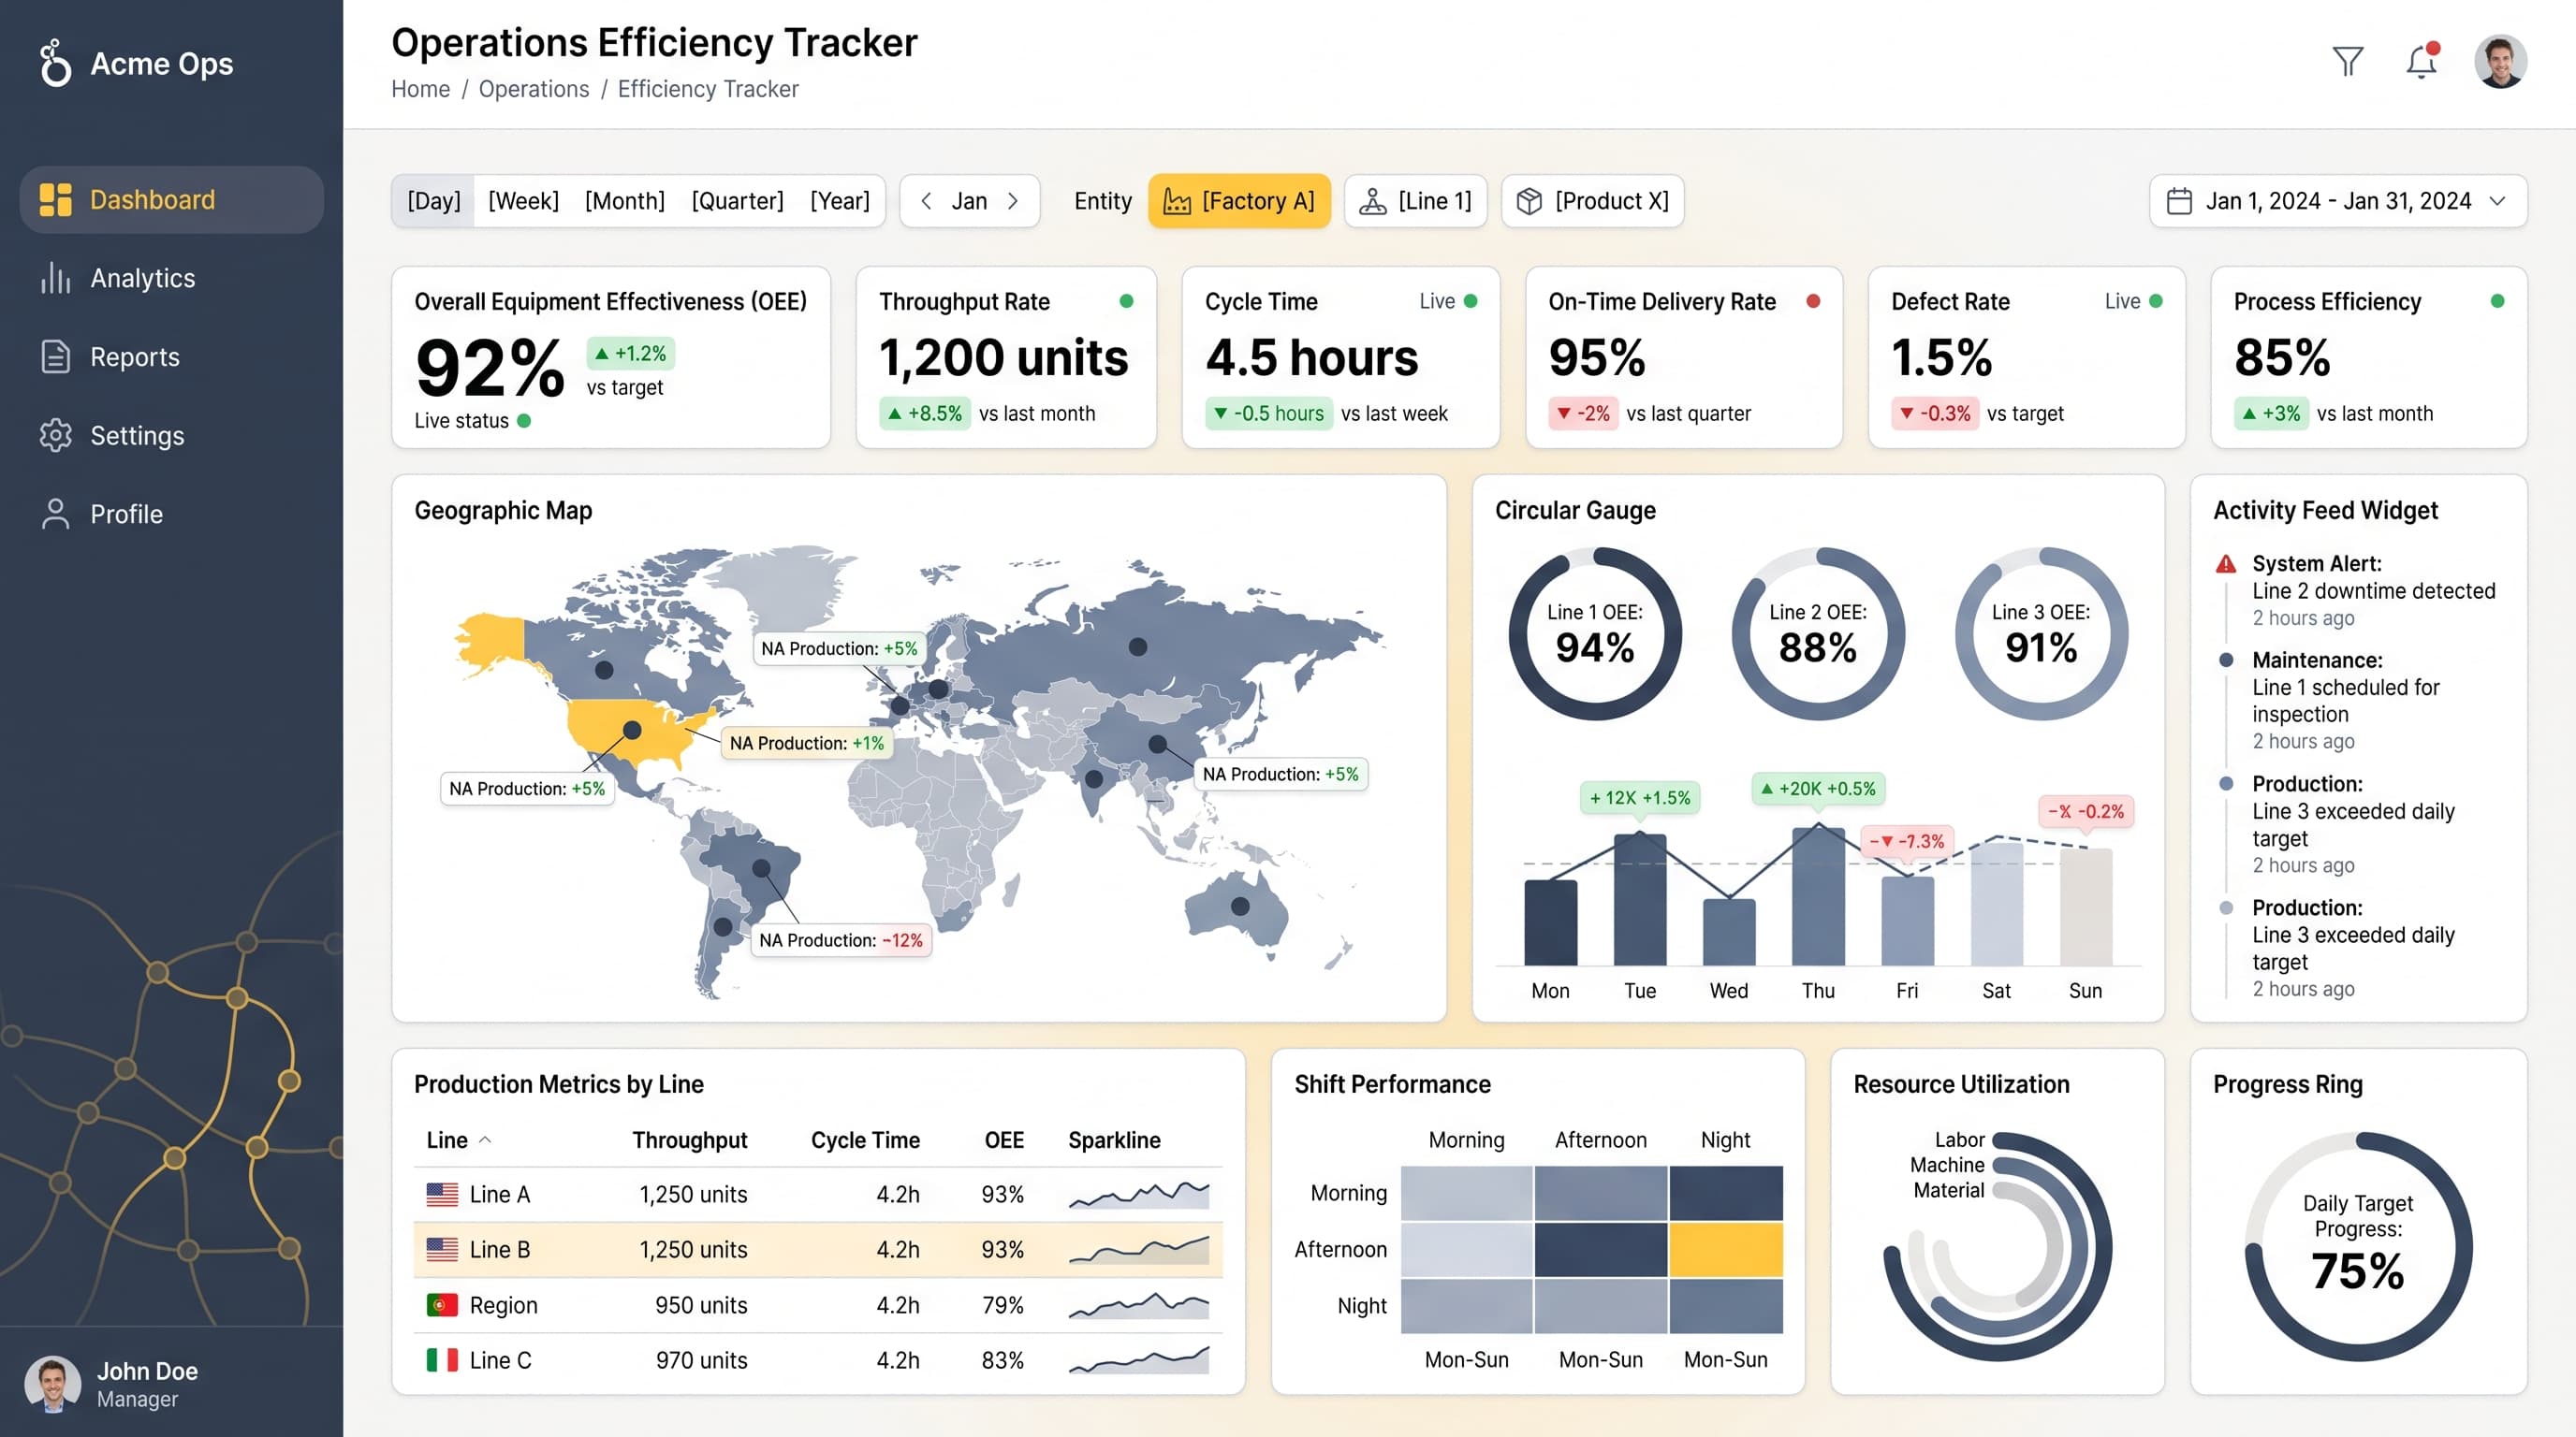This screenshot has width=2576, height=1437.
Task: Click the NA Production -12% map label
Action: (x=840, y=940)
